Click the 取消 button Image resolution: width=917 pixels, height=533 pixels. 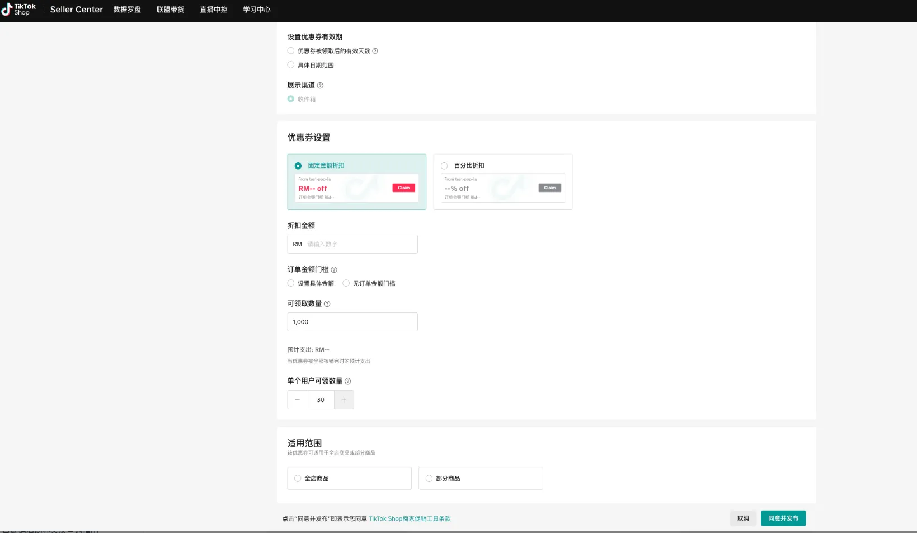pyautogui.click(x=743, y=518)
